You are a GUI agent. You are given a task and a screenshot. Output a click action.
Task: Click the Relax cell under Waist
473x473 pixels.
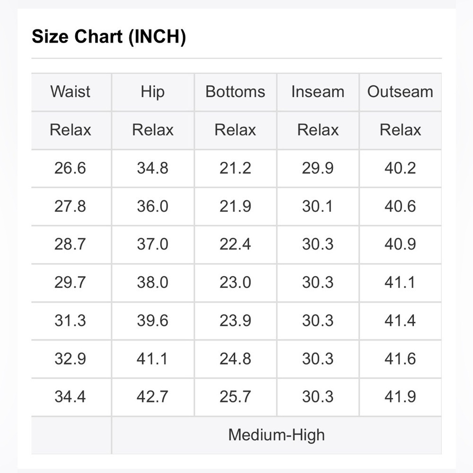[70, 130]
